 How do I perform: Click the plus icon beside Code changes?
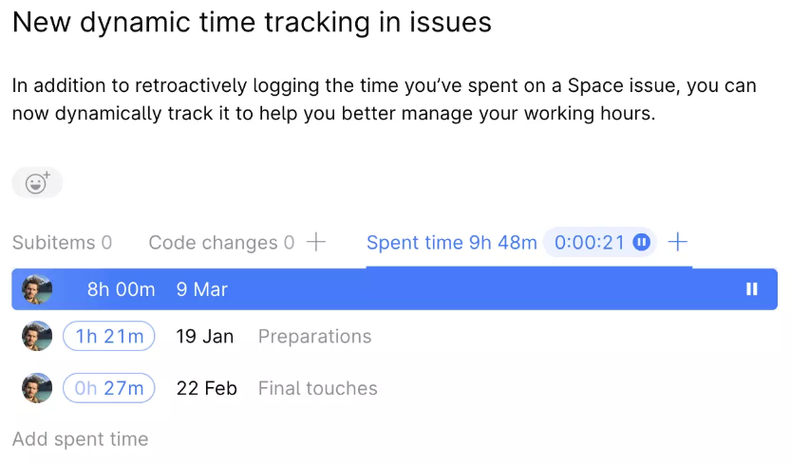point(317,243)
